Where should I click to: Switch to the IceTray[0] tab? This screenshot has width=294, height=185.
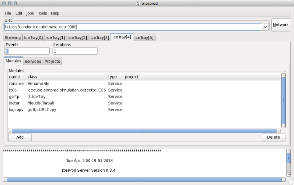tap(33, 37)
